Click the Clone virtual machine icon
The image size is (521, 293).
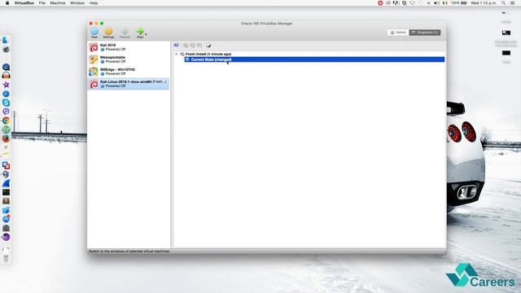[208, 46]
